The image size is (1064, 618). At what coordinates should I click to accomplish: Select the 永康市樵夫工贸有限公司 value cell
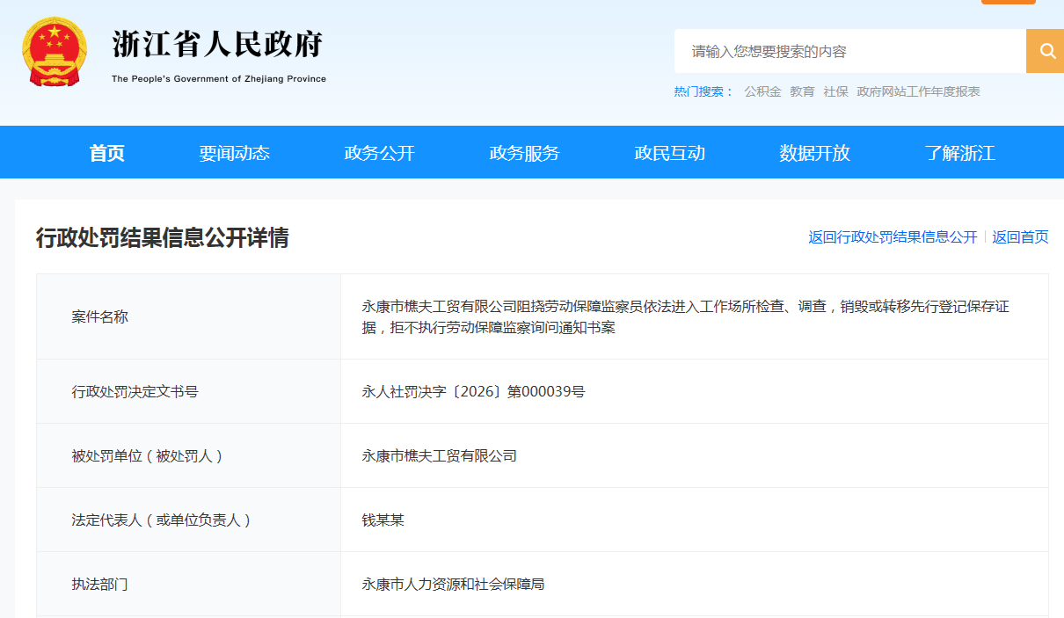(x=695, y=455)
